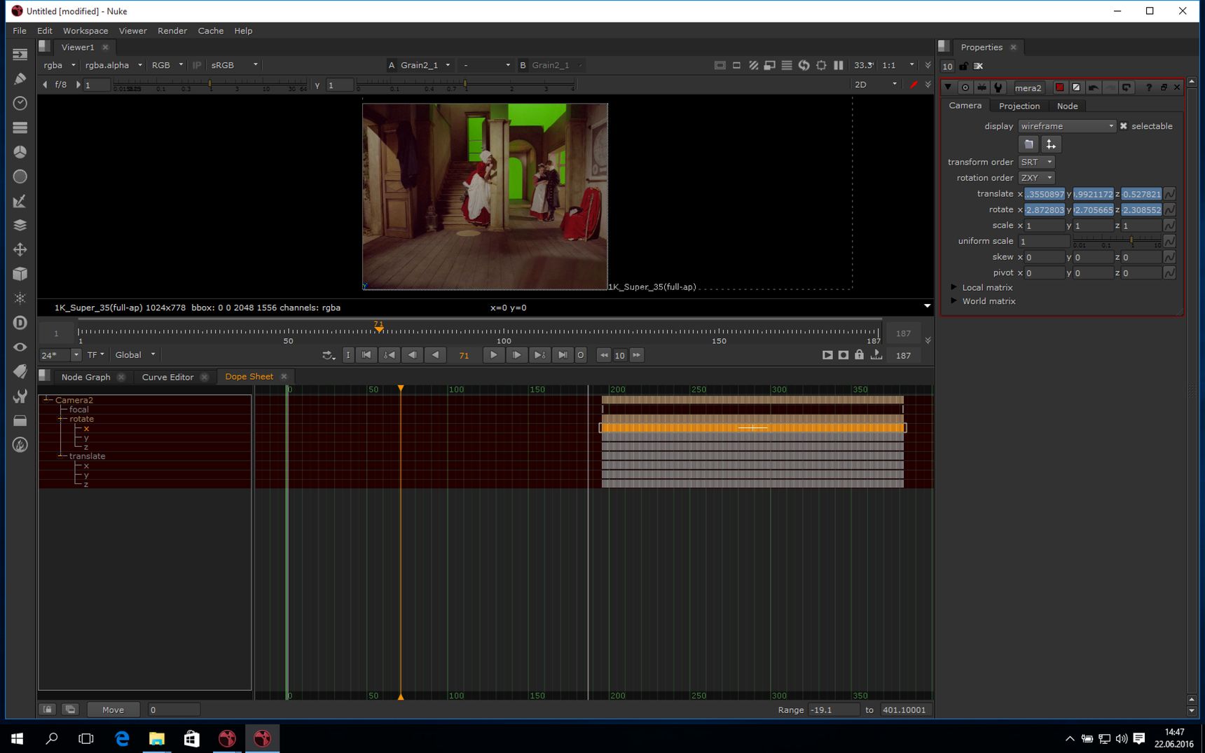The image size is (1205, 753).
Task: Expand the Local matrix section
Action: coord(953,287)
